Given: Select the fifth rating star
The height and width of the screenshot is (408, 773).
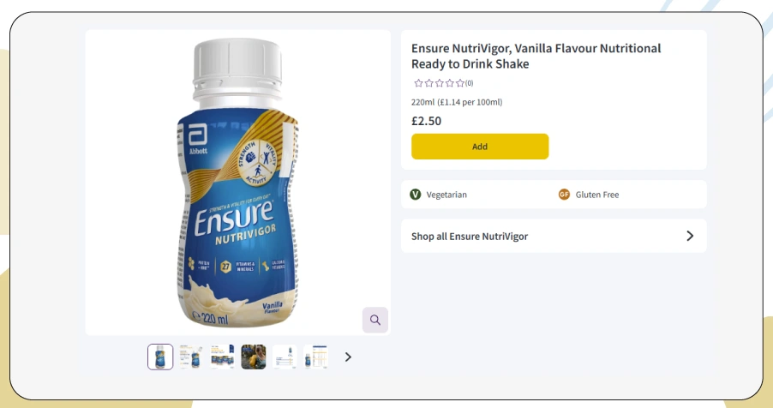Looking at the screenshot, I should point(460,83).
